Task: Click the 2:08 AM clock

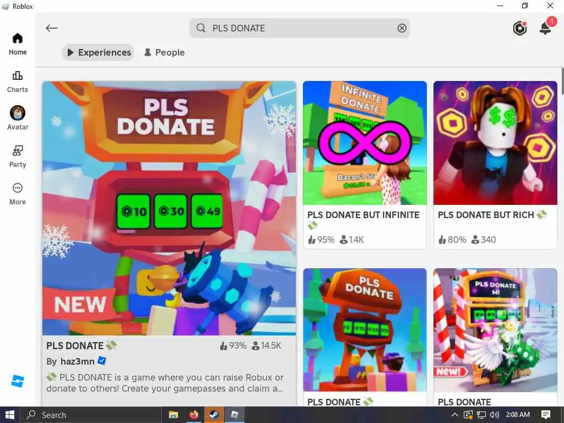Action: pos(518,415)
